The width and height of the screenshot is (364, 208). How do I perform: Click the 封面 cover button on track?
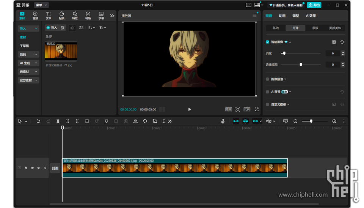point(55,168)
